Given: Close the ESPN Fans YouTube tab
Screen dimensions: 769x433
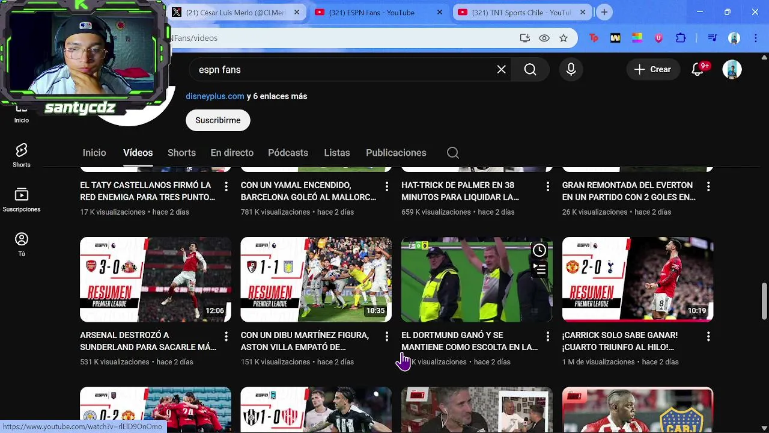Looking at the screenshot, I should 440,12.
